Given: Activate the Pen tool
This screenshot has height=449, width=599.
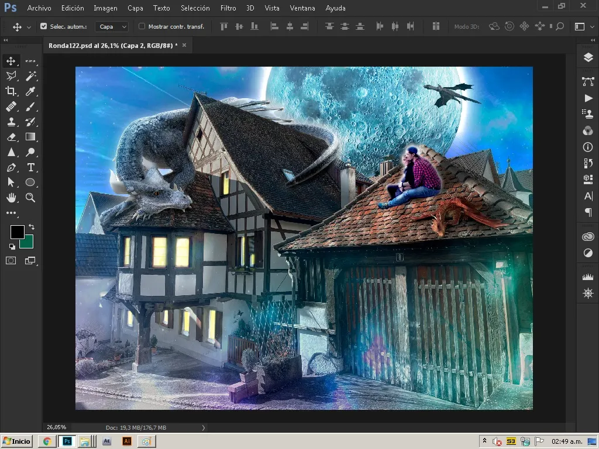Looking at the screenshot, I should [11, 167].
